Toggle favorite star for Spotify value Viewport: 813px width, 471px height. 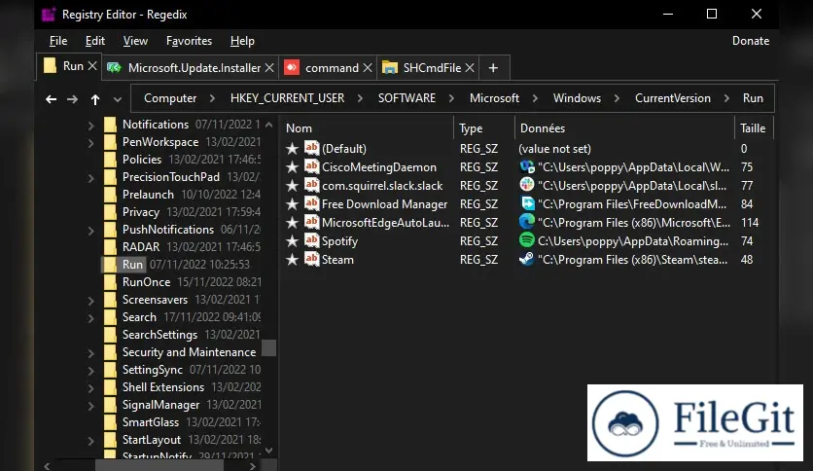[292, 241]
